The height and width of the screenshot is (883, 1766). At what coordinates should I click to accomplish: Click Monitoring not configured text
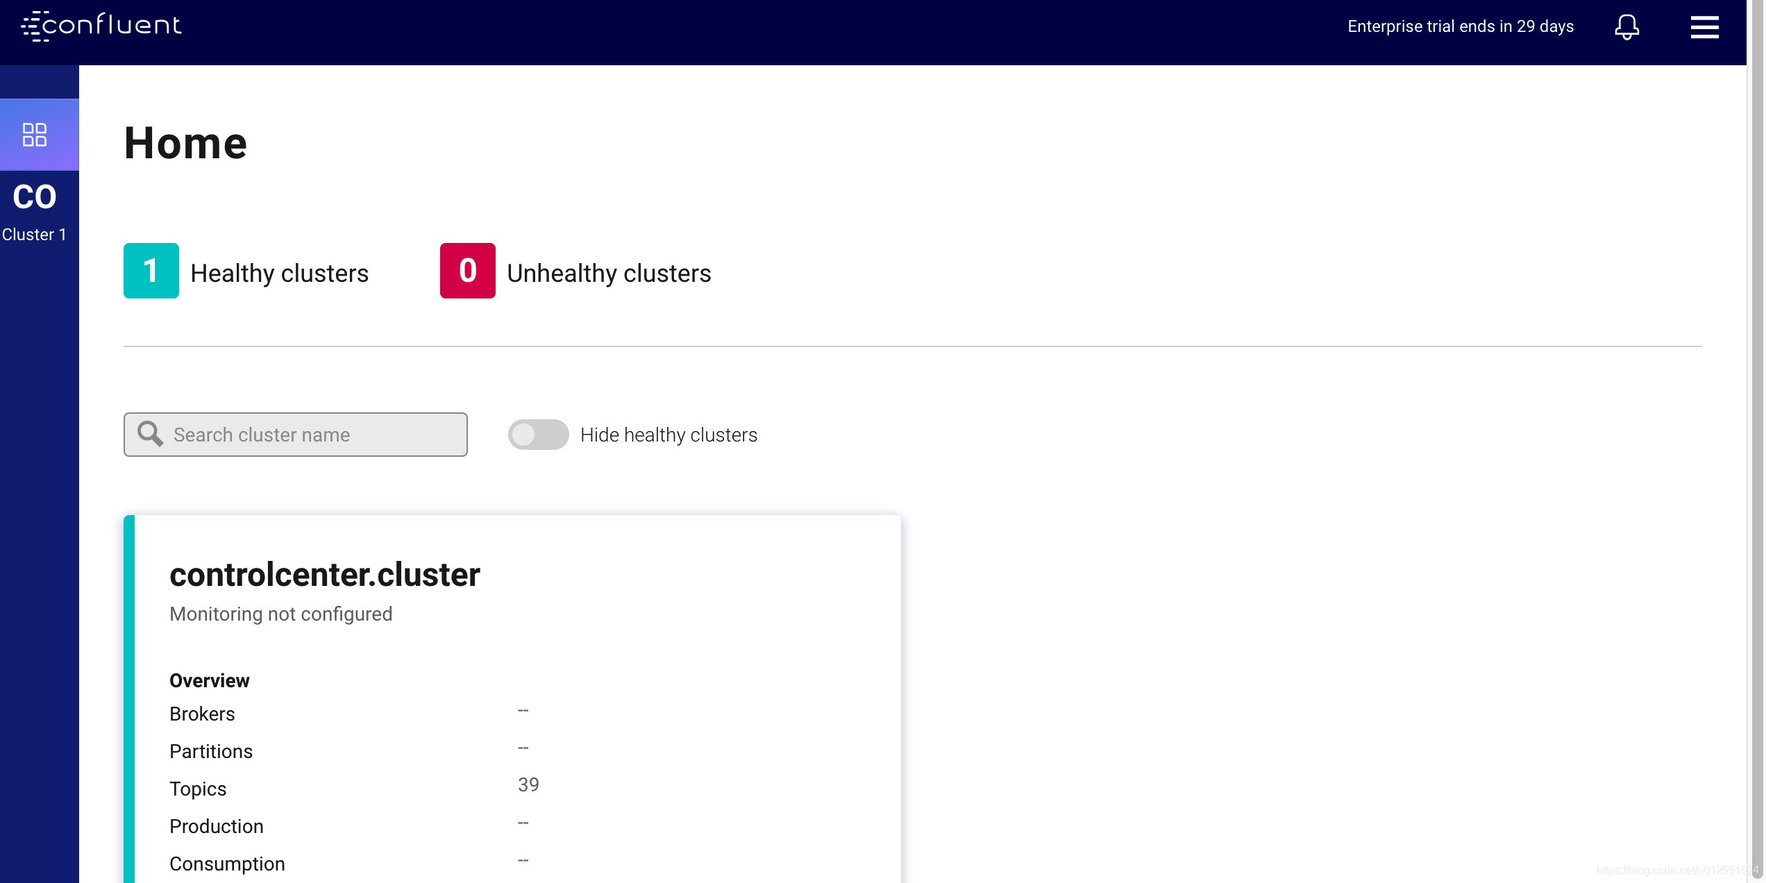point(280,614)
